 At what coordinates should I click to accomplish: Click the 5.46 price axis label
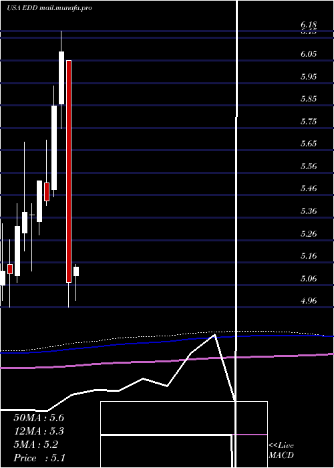tap(309, 189)
